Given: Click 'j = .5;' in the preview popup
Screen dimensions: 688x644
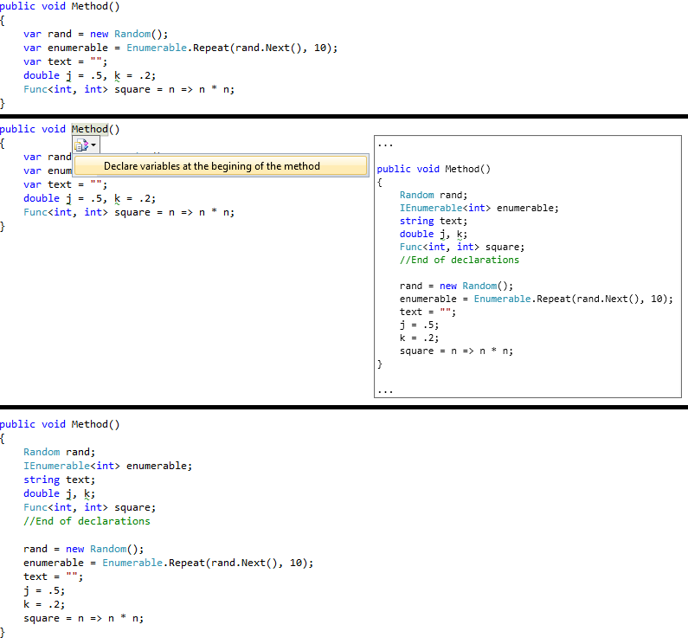Looking at the screenshot, I should [x=419, y=325].
